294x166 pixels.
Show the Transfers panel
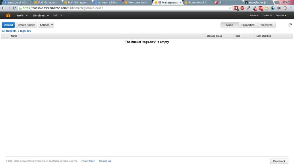point(266,25)
